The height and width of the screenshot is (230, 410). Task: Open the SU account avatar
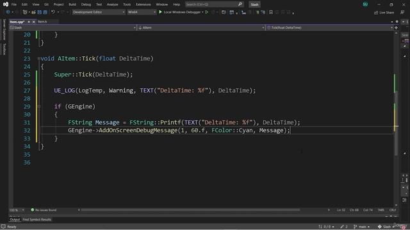point(365,4)
